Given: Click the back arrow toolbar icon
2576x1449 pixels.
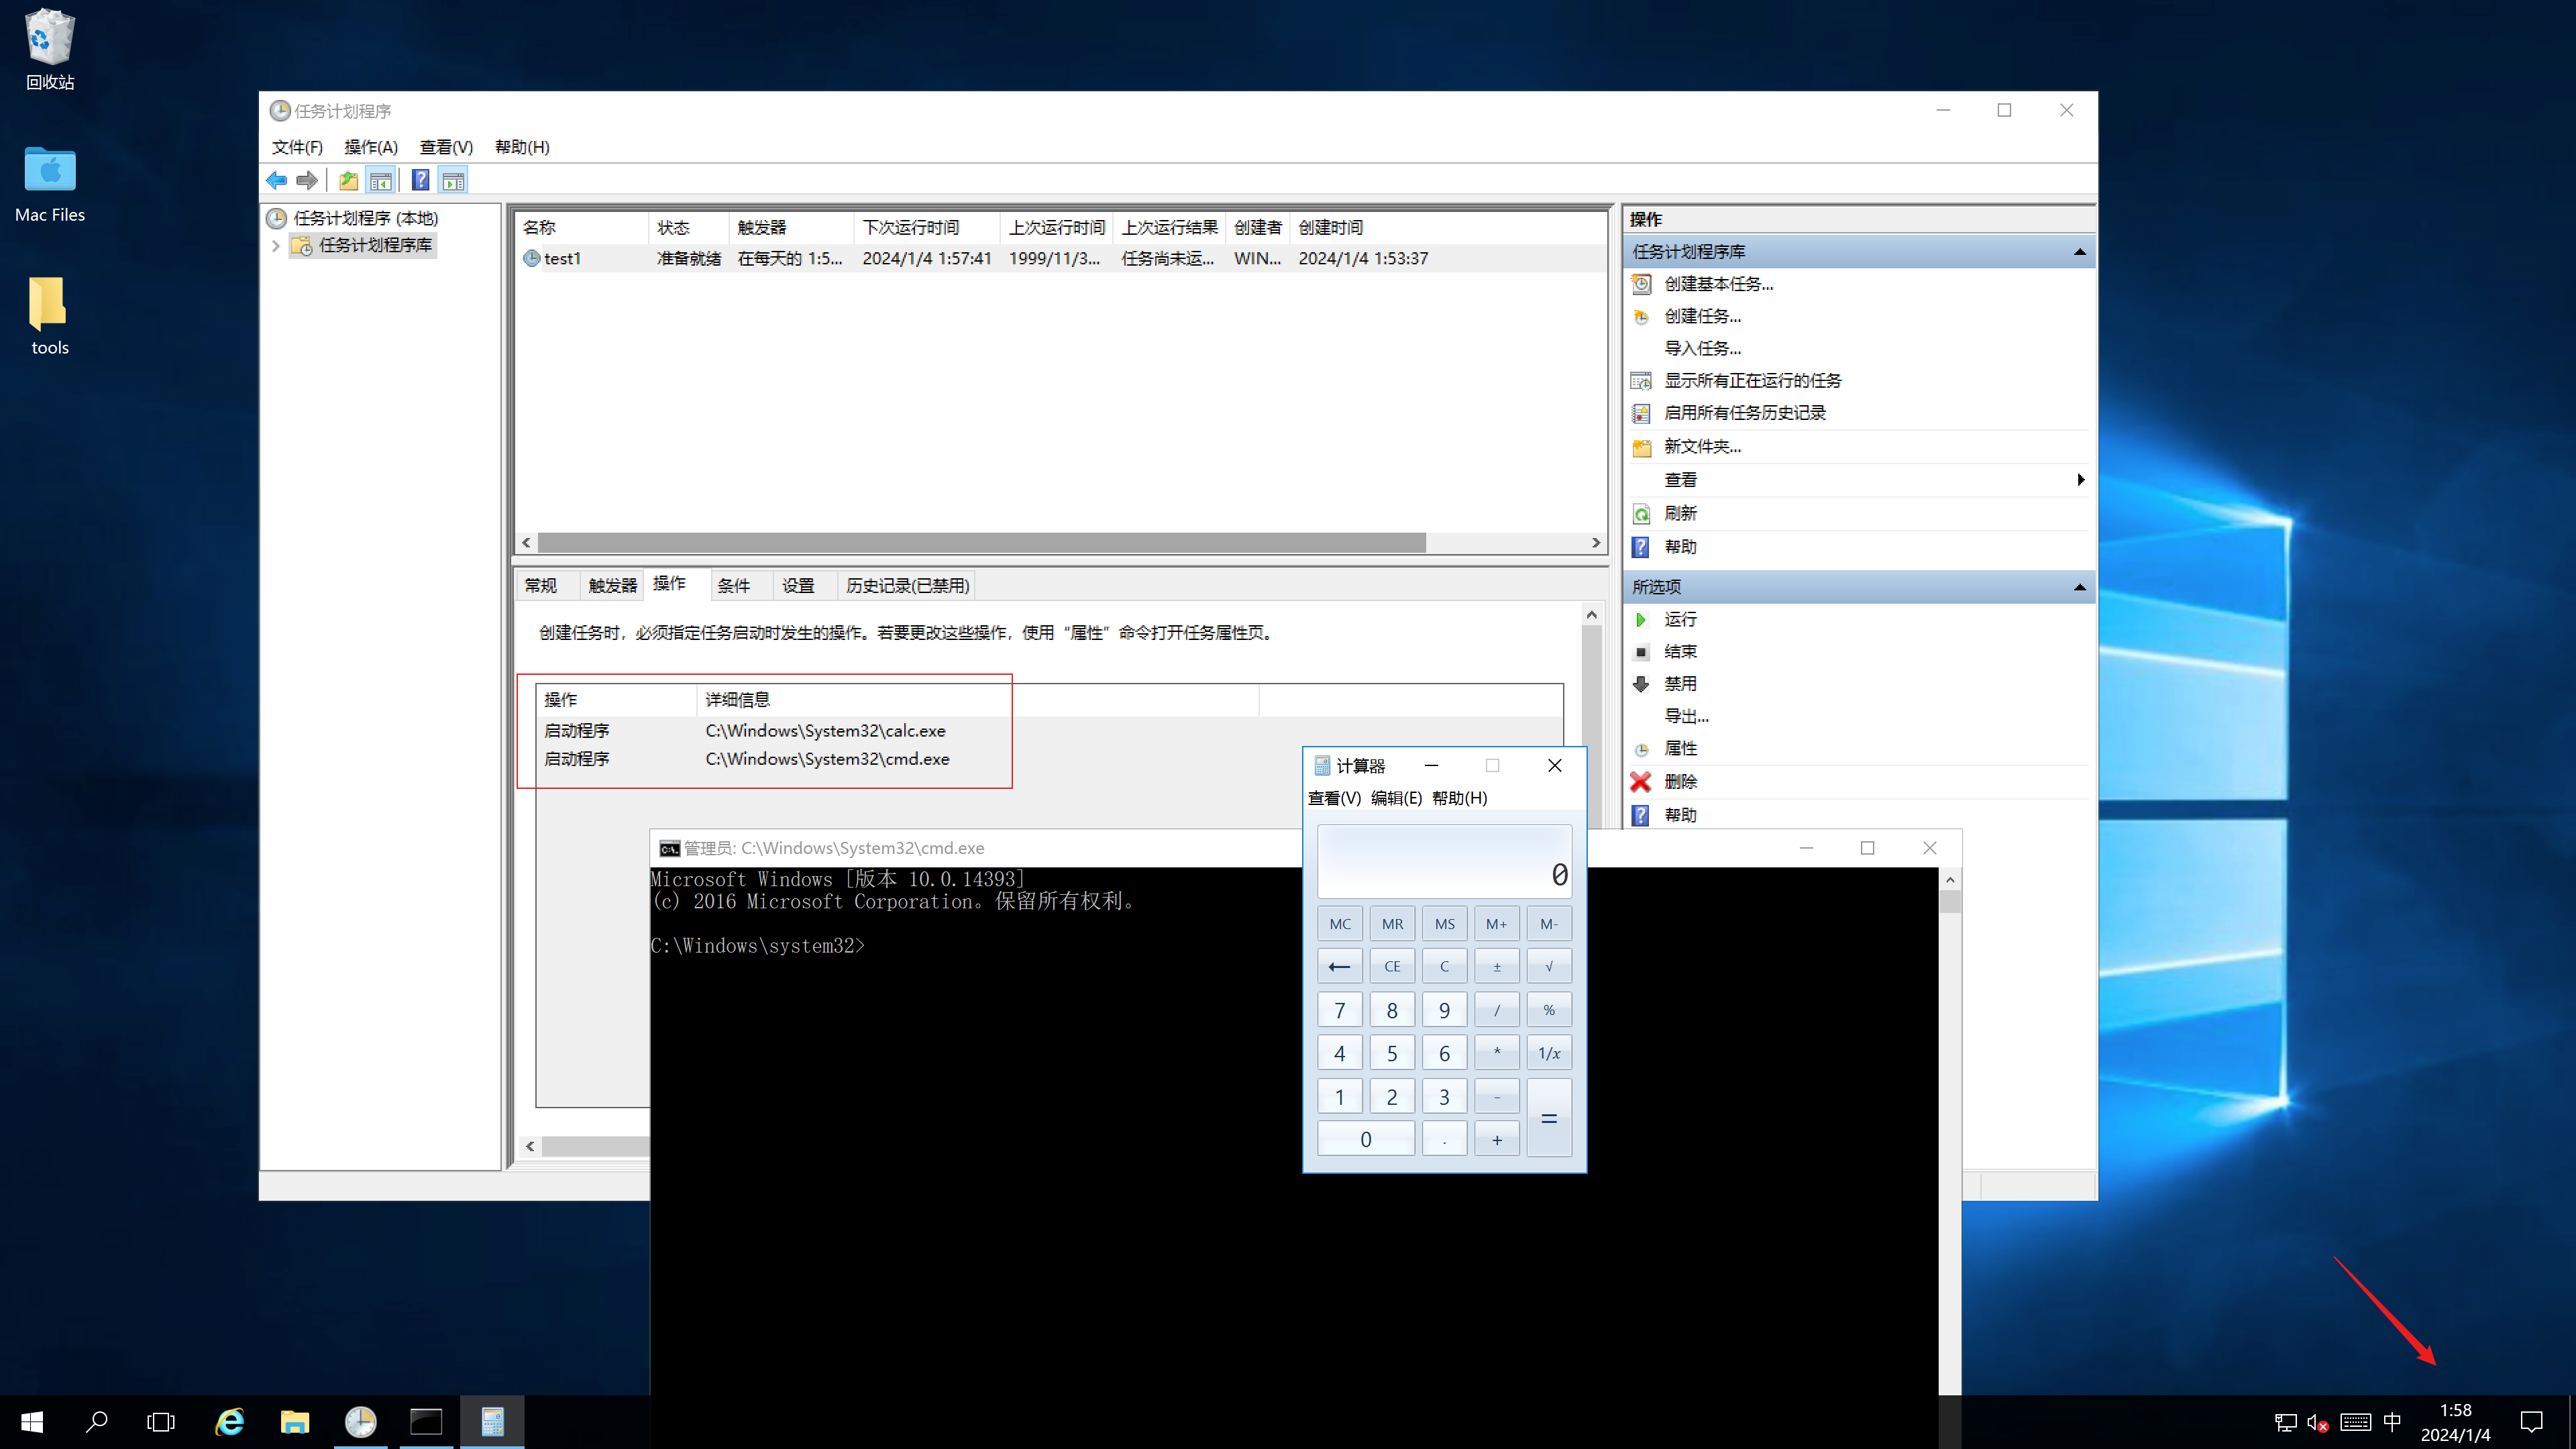Looking at the screenshot, I should [x=277, y=180].
